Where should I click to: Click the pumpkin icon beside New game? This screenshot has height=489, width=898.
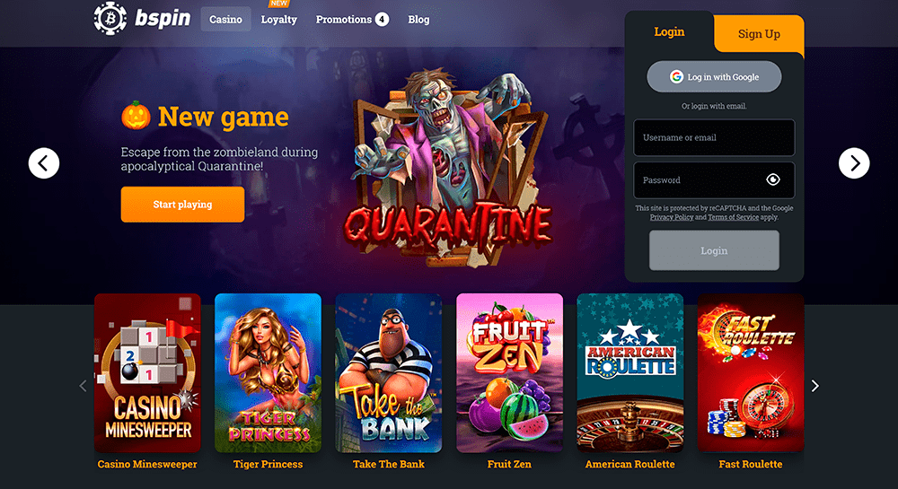(x=136, y=116)
